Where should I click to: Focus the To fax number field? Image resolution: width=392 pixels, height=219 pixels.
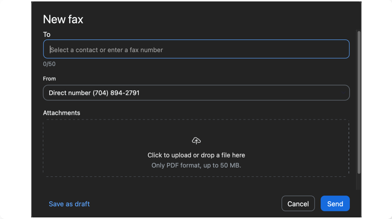[x=196, y=49]
